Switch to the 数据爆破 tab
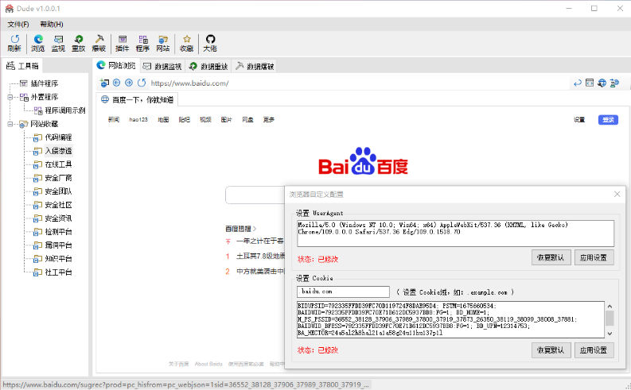The image size is (631, 390). (x=255, y=66)
